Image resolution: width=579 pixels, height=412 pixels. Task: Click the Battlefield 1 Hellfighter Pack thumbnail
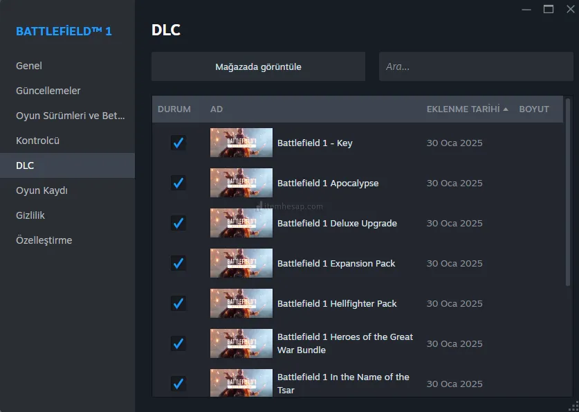[x=241, y=303]
